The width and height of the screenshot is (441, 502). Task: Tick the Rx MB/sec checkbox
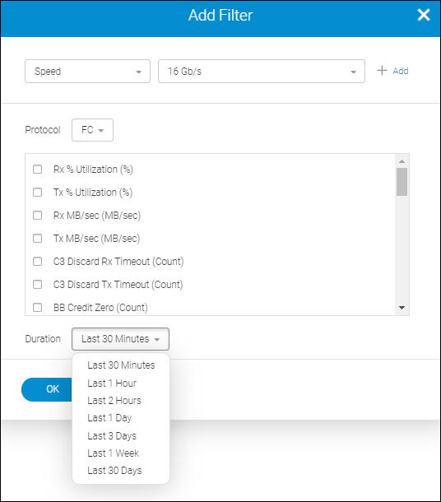38,215
